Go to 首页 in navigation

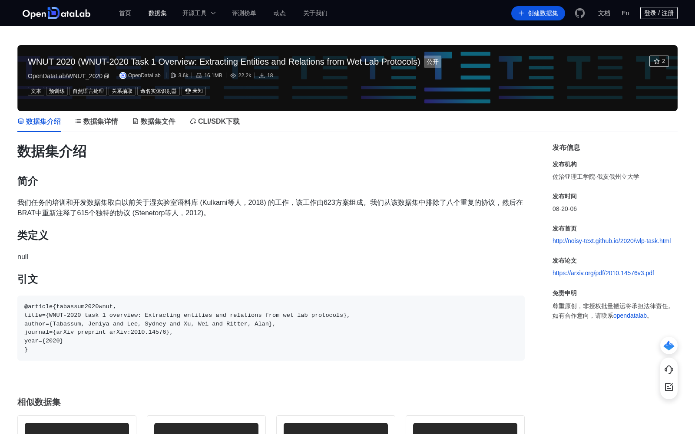pyautogui.click(x=125, y=13)
